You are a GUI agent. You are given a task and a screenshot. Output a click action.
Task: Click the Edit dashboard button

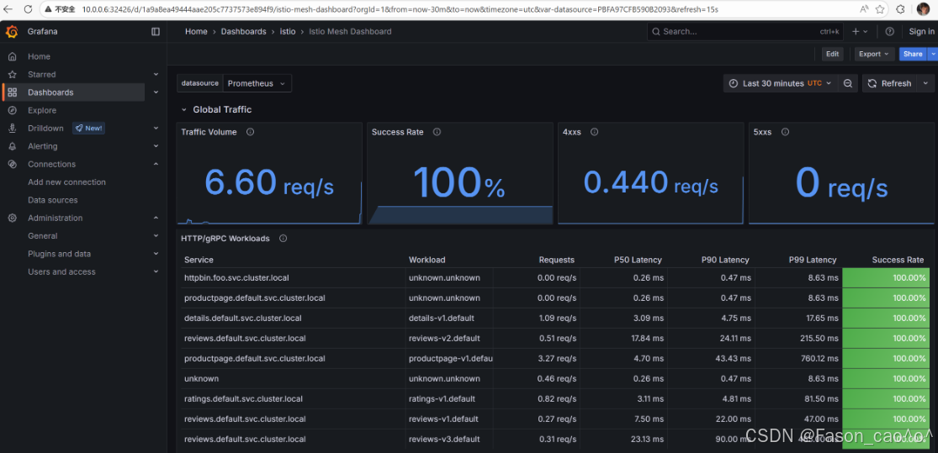click(832, 54)
